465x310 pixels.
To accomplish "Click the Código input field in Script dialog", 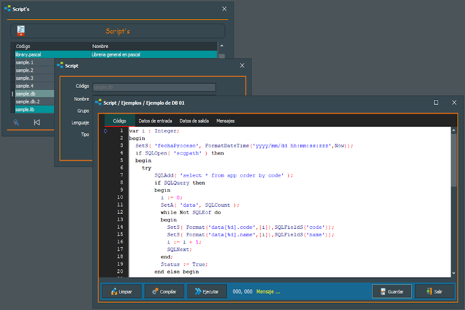I will point(154,87).
